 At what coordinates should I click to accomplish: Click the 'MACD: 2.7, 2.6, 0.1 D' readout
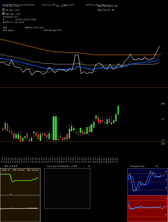point(13,22)
